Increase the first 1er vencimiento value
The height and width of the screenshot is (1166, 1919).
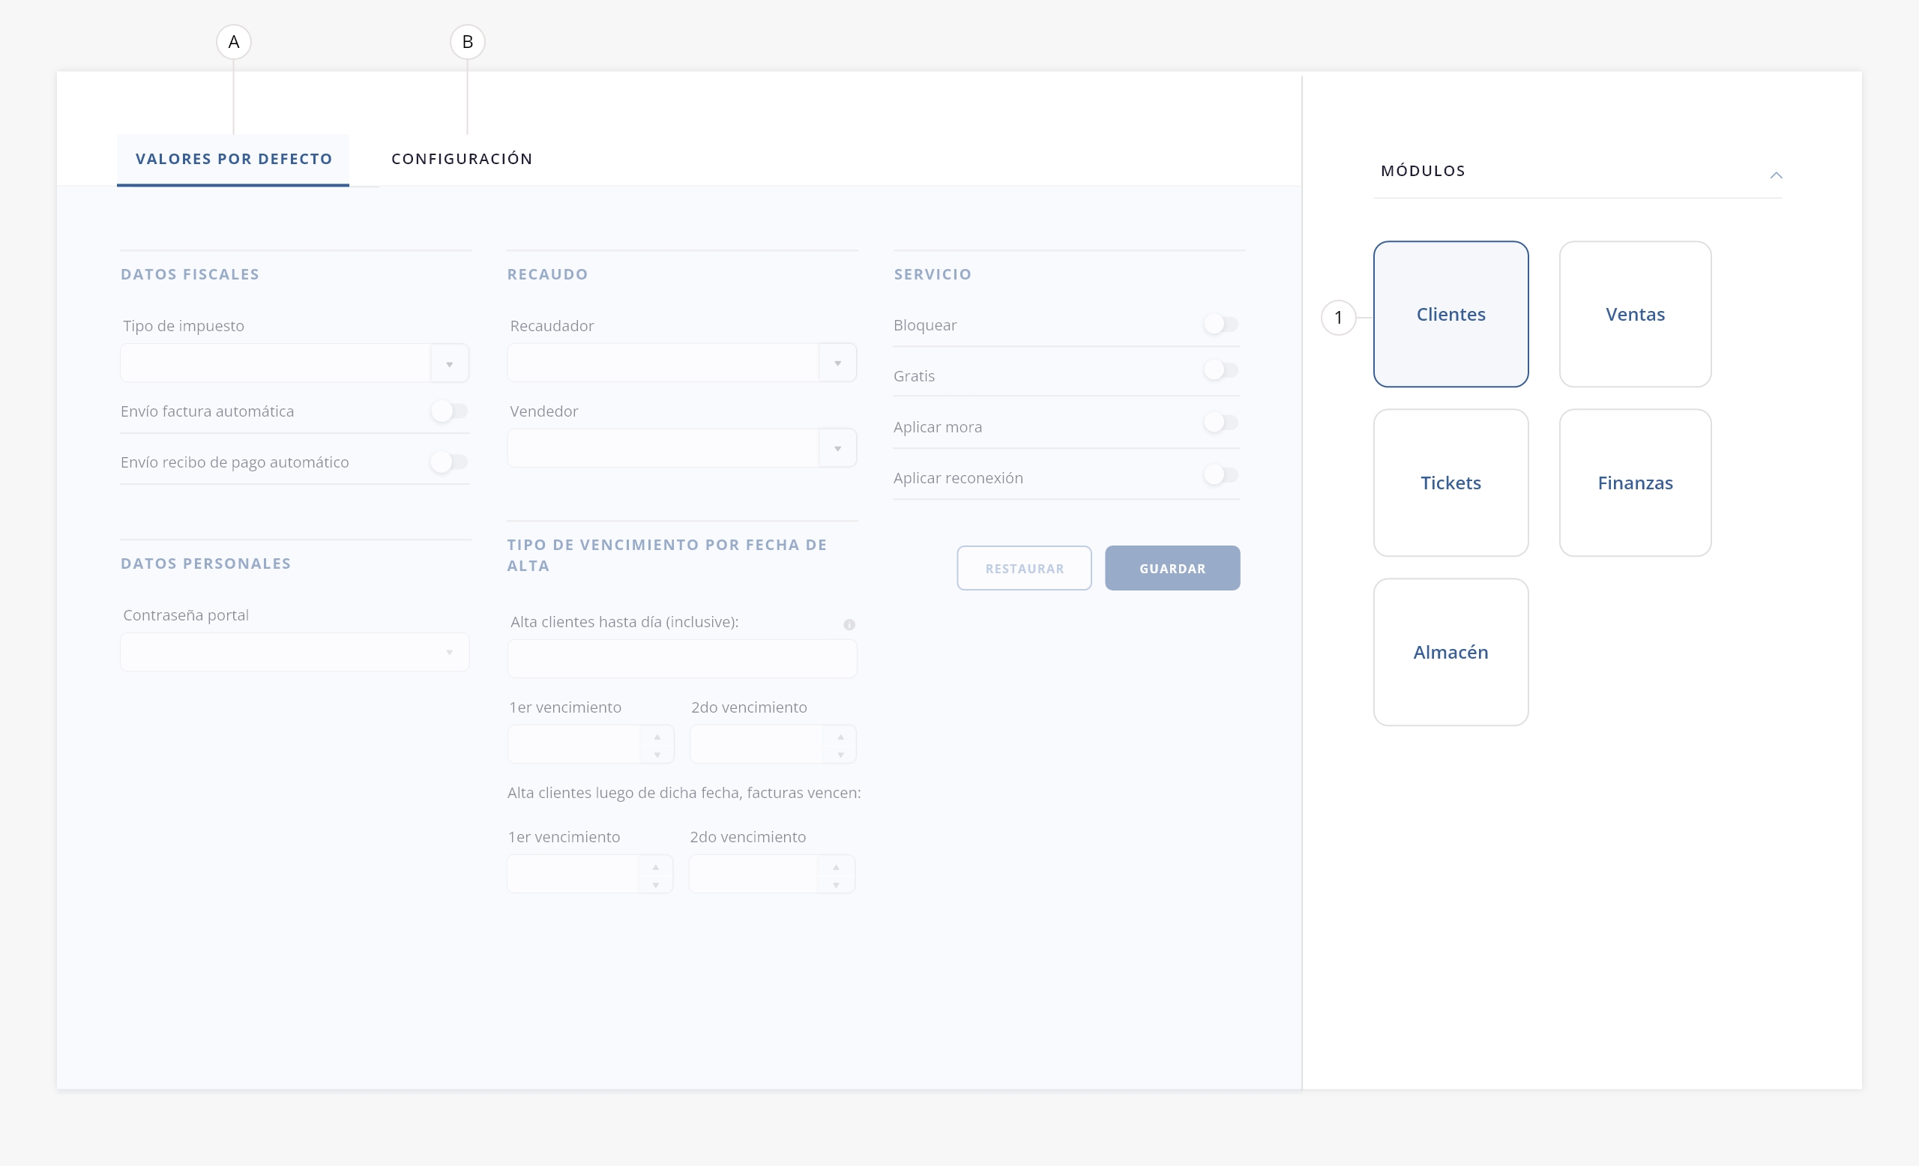coord(657,737)
